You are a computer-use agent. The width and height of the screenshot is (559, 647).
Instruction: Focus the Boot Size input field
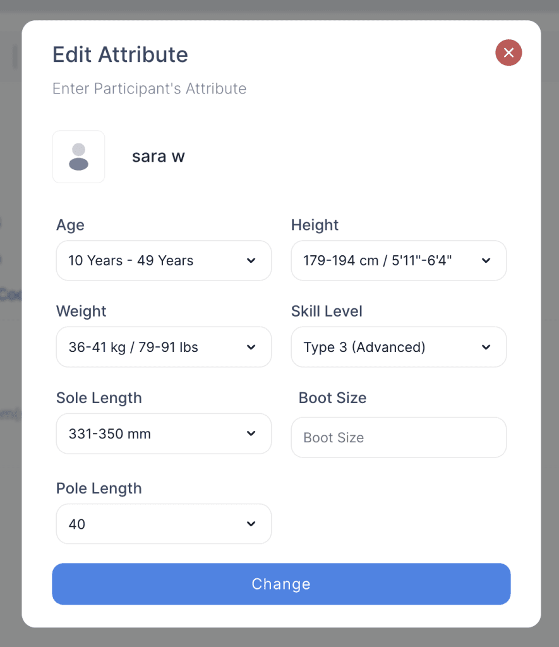pyautogui.click(x=399, y=437)
